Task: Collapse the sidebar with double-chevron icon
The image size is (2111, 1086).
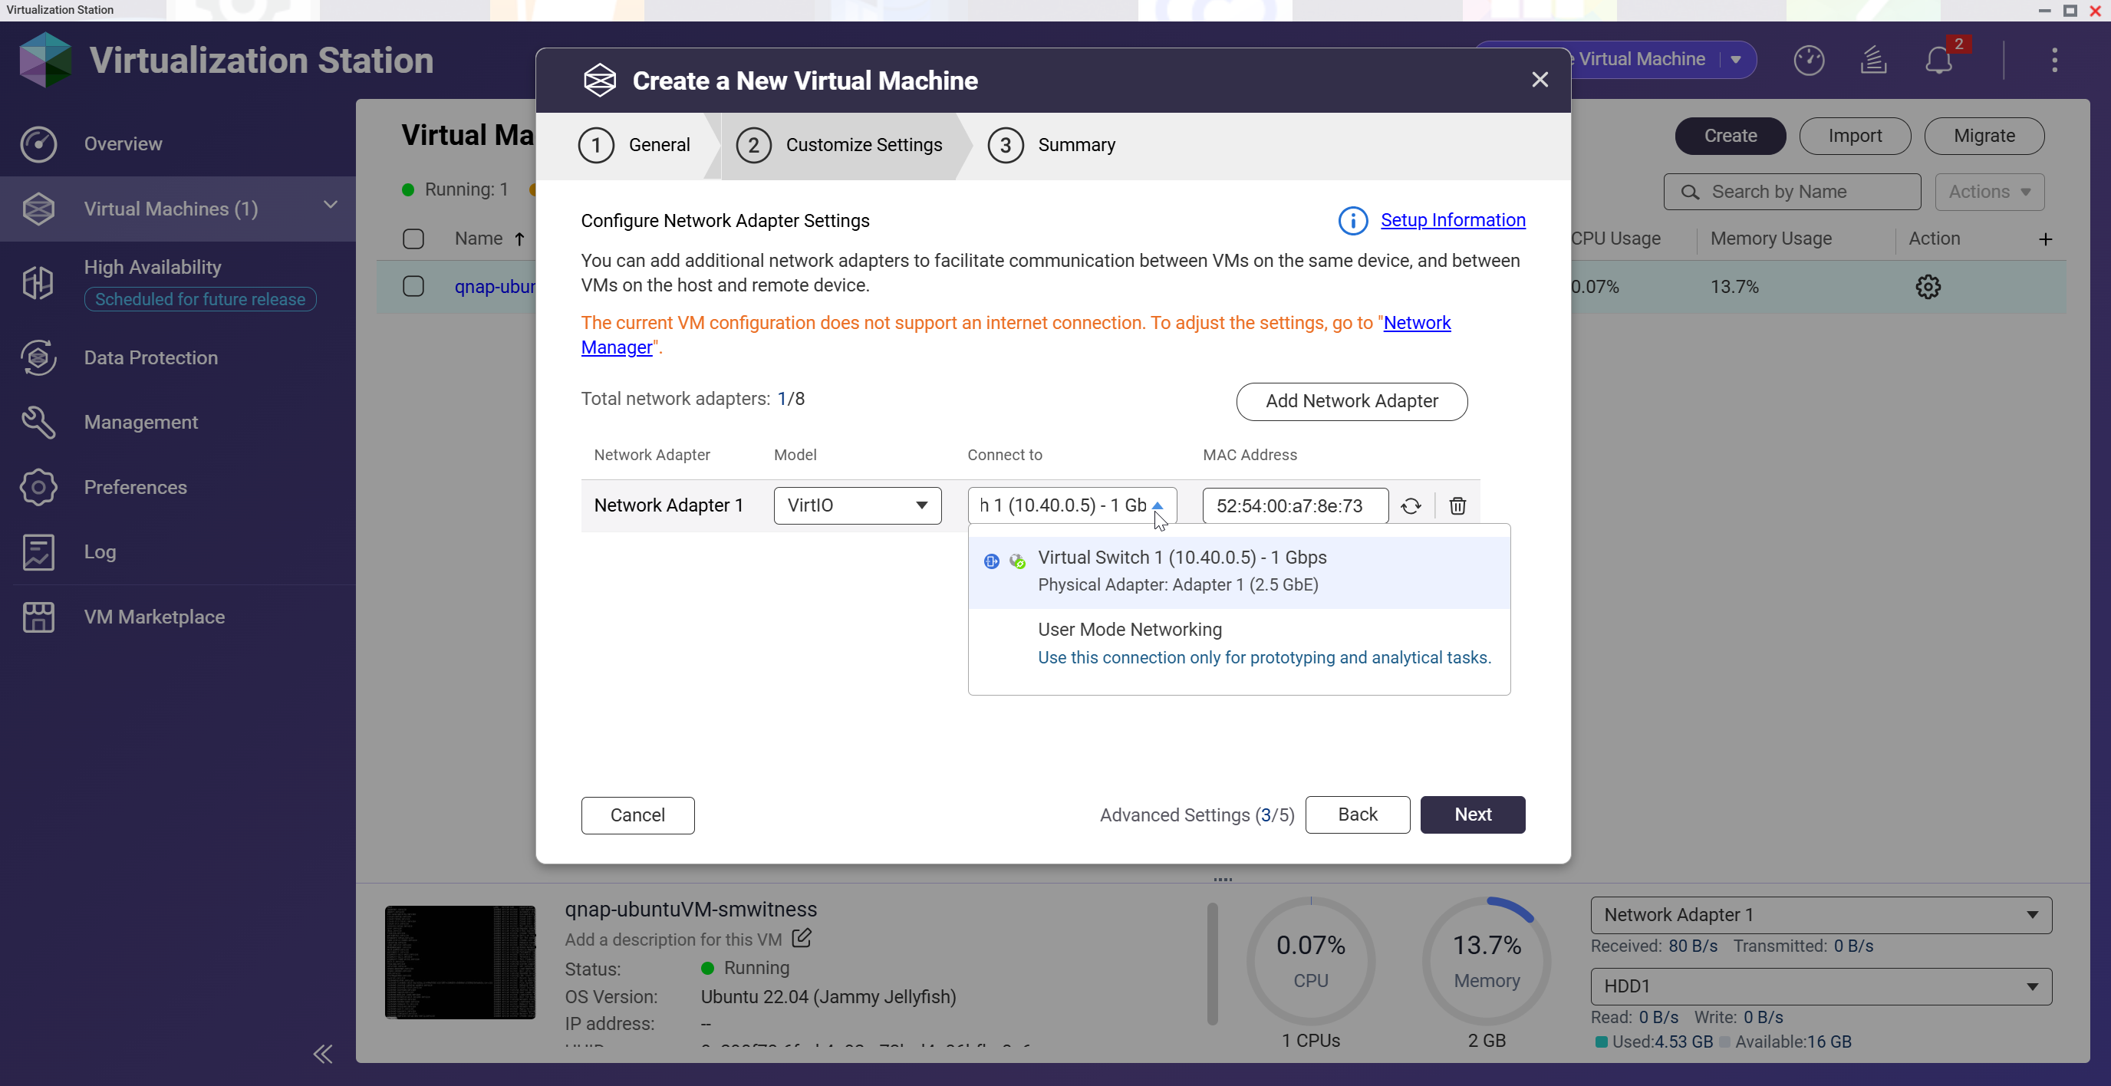Action: tap(323, 1053)
